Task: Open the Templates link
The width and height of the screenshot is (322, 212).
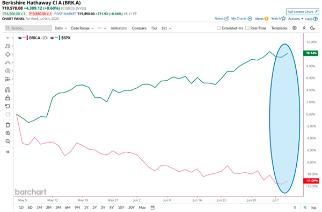Action: [279, 28]
